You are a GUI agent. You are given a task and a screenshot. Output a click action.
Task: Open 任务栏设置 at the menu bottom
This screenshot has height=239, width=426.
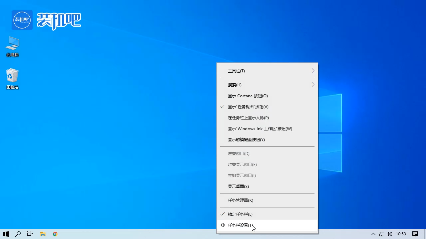pos(240,225)
